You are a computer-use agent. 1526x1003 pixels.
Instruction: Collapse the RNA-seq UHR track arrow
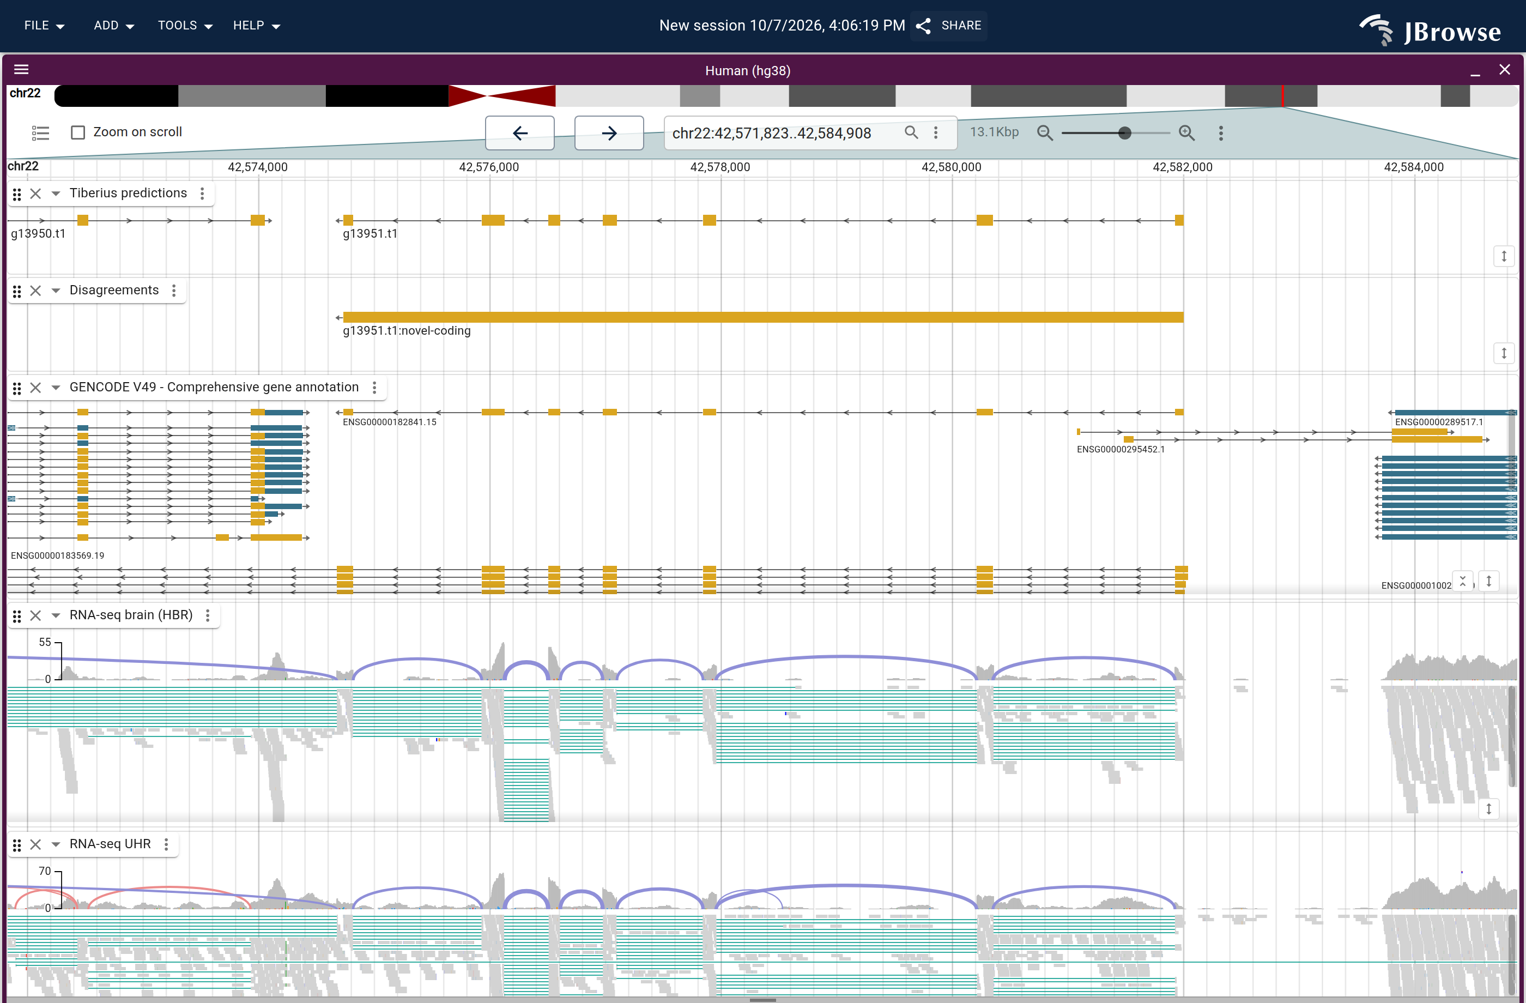pyautogui.click(x=56, y=844)
